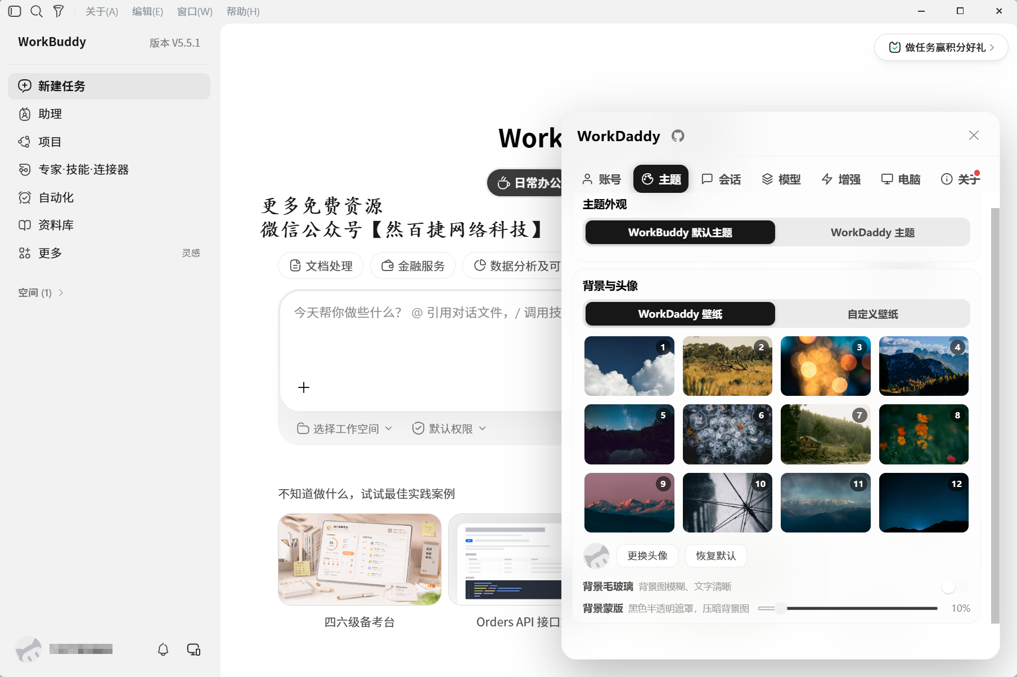Viewport: 1017px width, 677px height.
Task: Choose wallpaper 6 jellyfish thumbnail
Action: pos(727,434)
